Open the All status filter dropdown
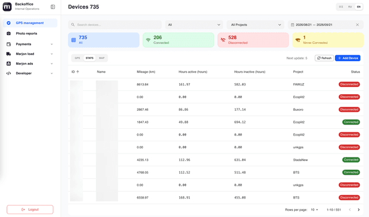This screenshot has width=369, height=217. click(194, 25)
